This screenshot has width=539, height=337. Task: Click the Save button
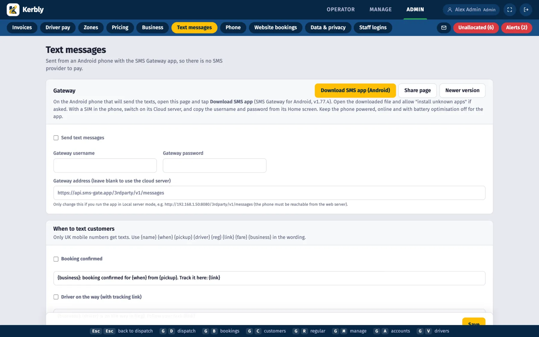click(474, 322)
